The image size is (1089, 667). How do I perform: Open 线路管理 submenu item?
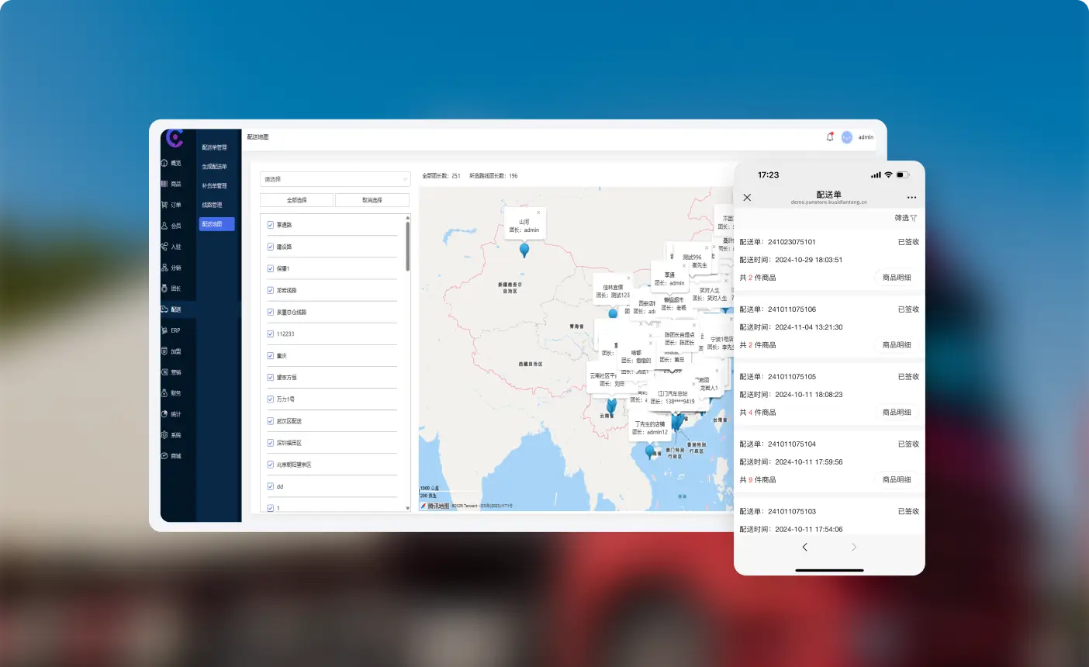coord(212,205)
